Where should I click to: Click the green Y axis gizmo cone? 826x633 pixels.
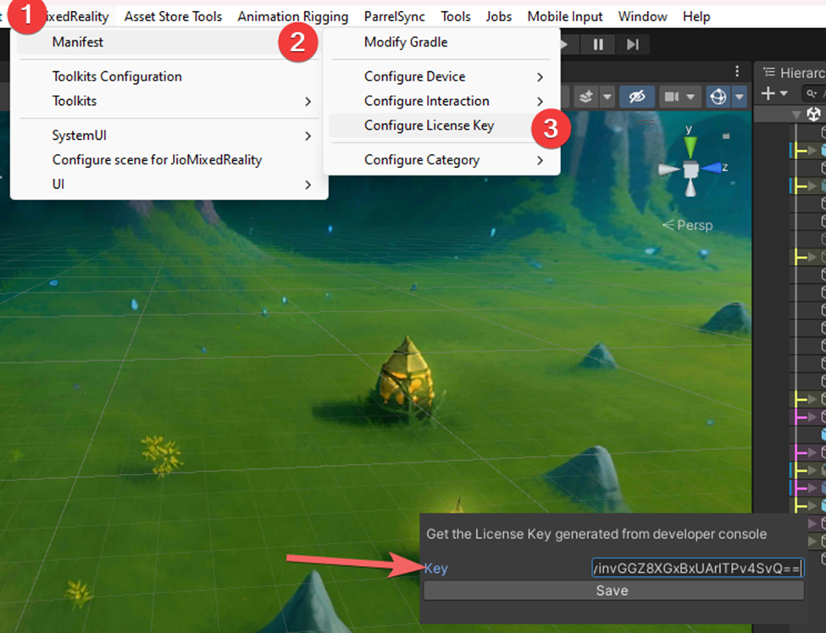pos(690,146)
